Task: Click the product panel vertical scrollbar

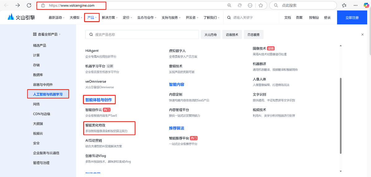Action: point(341,116)
